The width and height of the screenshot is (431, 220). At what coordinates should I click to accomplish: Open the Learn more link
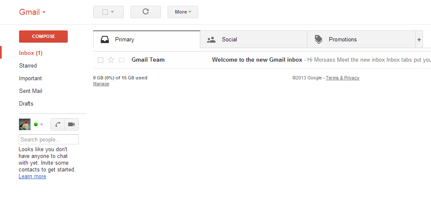pyautogui.click(x=33, y=177)
